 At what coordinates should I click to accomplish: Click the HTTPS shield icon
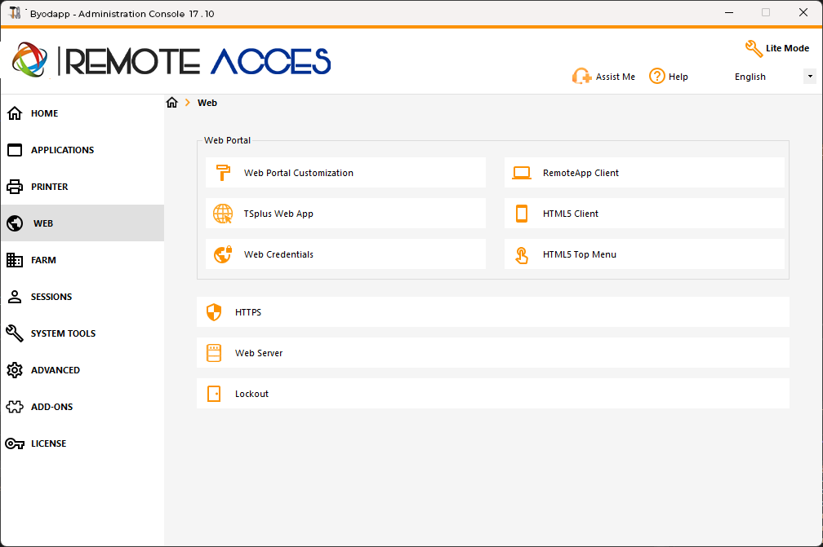coord(214,311)
